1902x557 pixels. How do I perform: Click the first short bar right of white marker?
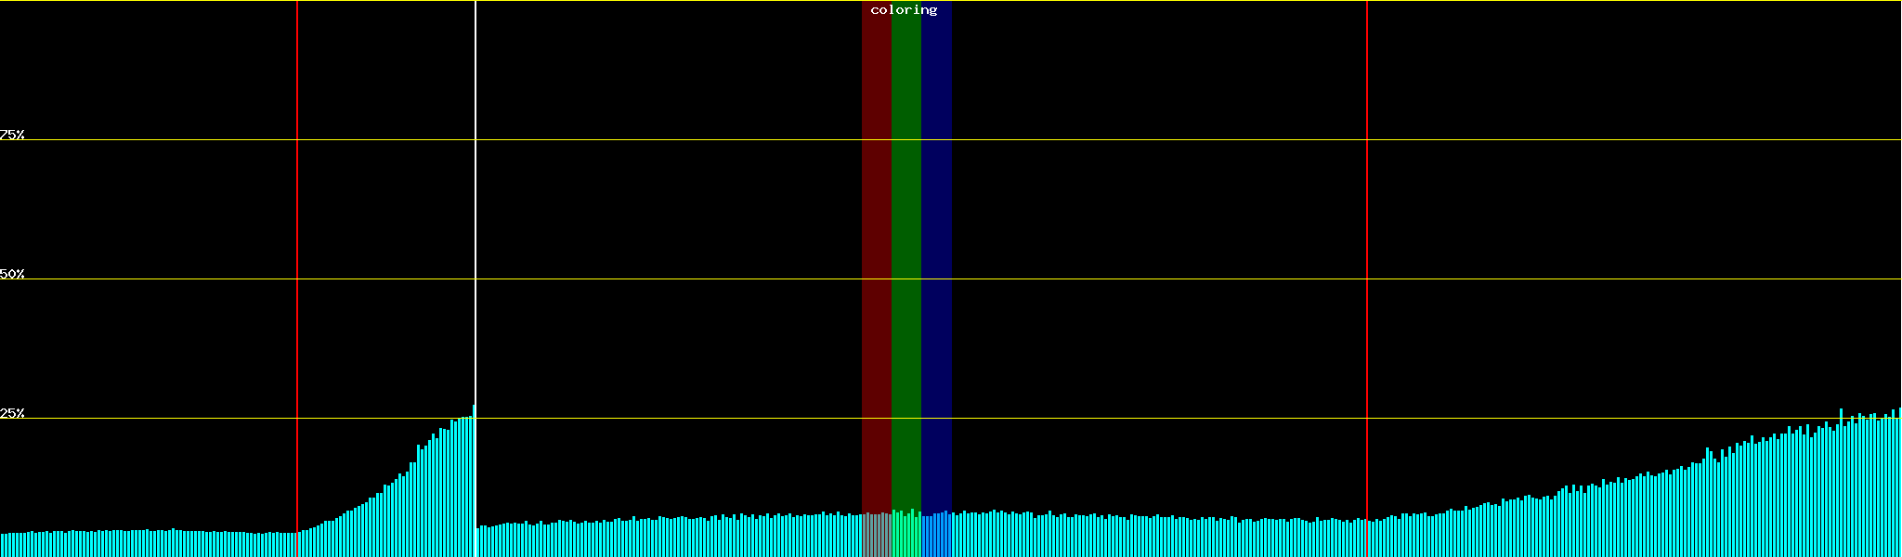click(x=478, y=542)
